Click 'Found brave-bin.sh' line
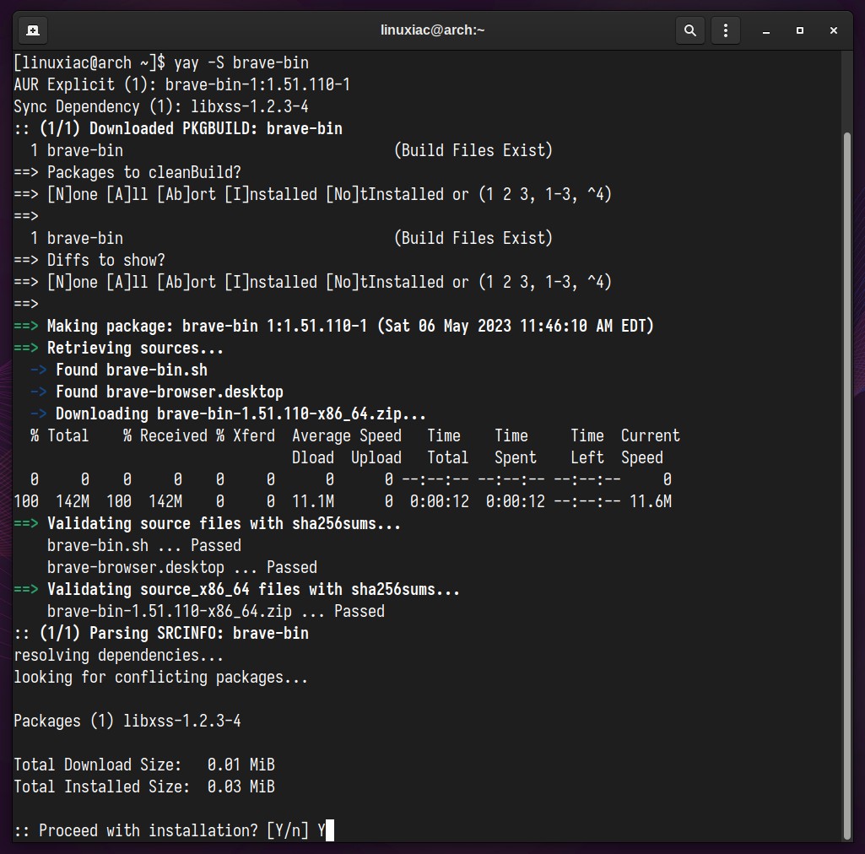865x854 pixels. (119, 370)
